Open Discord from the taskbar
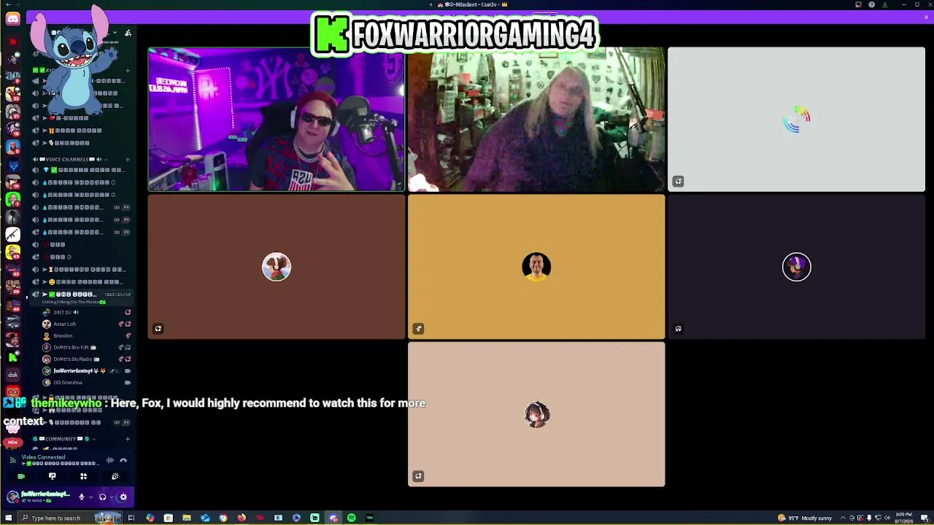The image size is (934, 525). tap(333, 518)
